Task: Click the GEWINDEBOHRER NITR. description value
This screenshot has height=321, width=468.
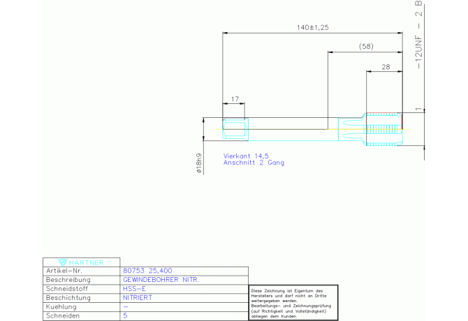Action: (x=160, y=280)
